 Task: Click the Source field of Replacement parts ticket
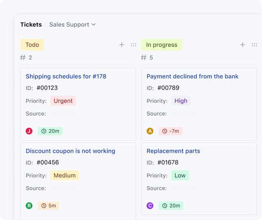(x=184, y=188)
